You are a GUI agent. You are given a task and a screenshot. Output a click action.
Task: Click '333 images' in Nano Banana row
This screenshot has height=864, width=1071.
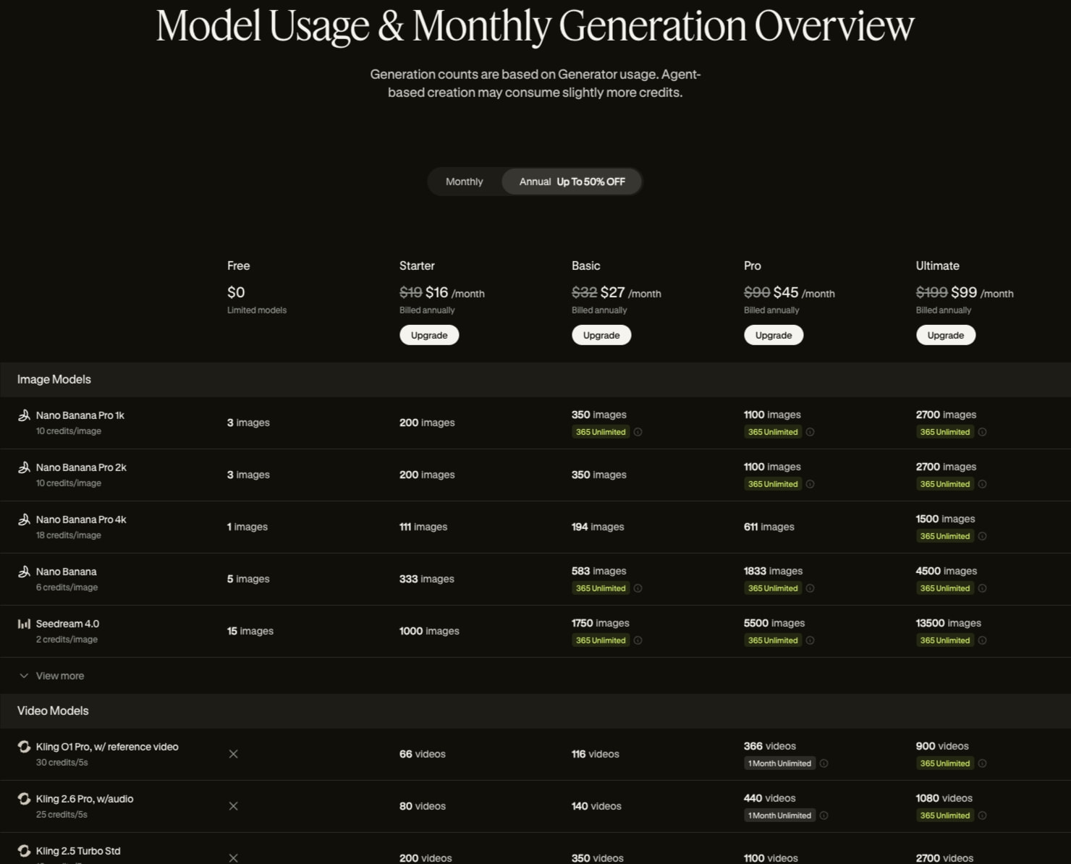(427, 579)
